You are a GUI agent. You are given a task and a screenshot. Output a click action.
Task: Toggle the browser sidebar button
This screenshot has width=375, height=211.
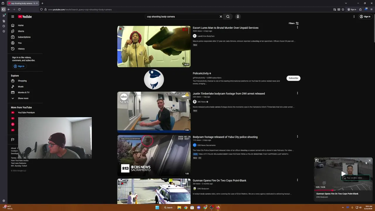tap(4, 9)
